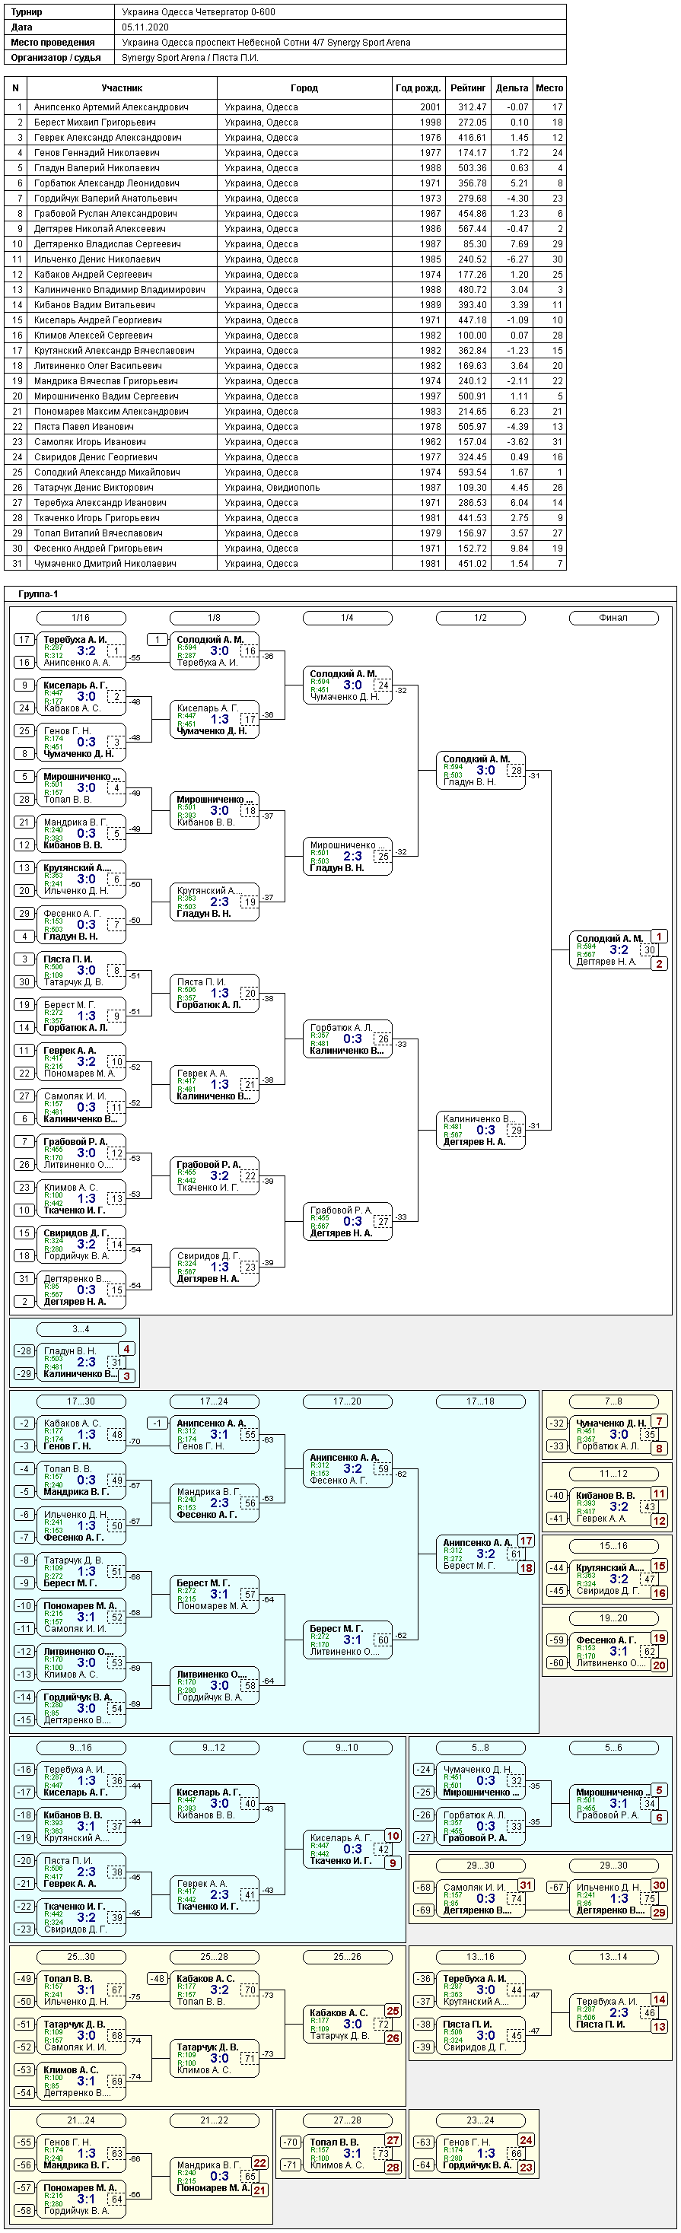This screenshot has height=2233, width=681.
Task: Select the 17...30 bracket label
Action: click(x=81, y=1401)
